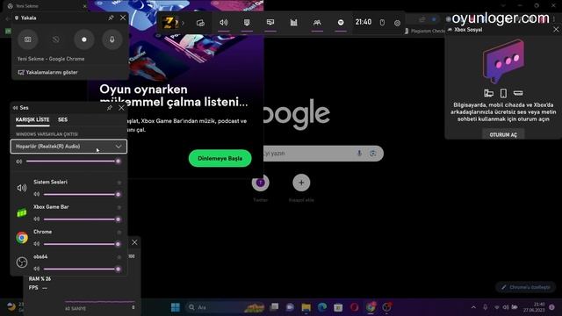562x316 pixels.
Task: Mute obs64 app volume
Action: coord(37,269)
